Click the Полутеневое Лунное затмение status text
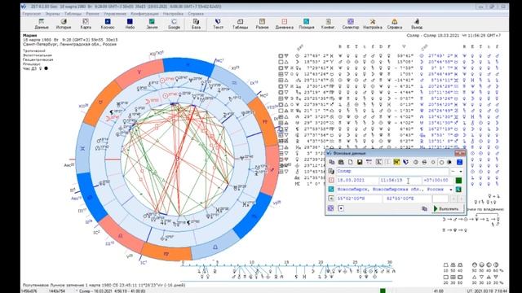The height and width of the screenshot is (293, 522). coord(104,285)
